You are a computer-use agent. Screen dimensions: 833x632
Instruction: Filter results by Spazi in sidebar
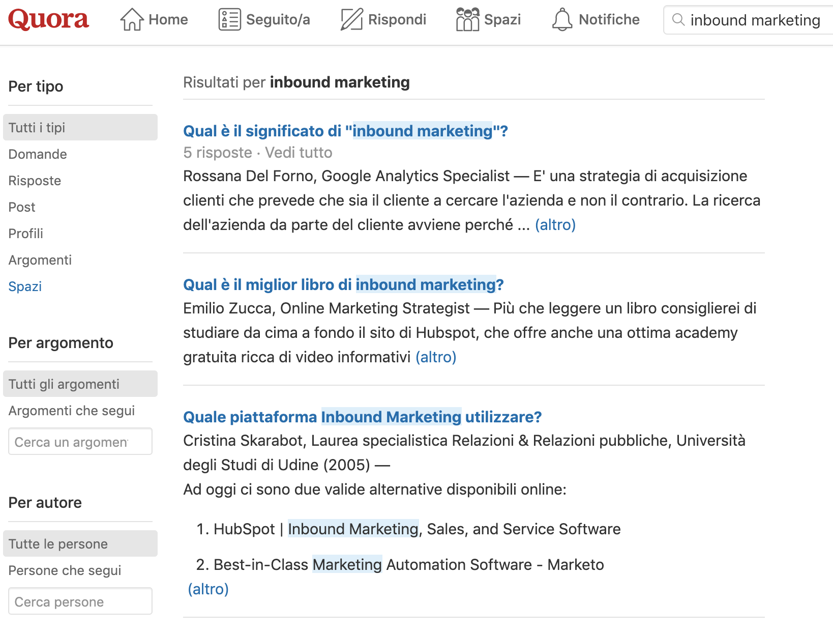click(x=25, y=286)
